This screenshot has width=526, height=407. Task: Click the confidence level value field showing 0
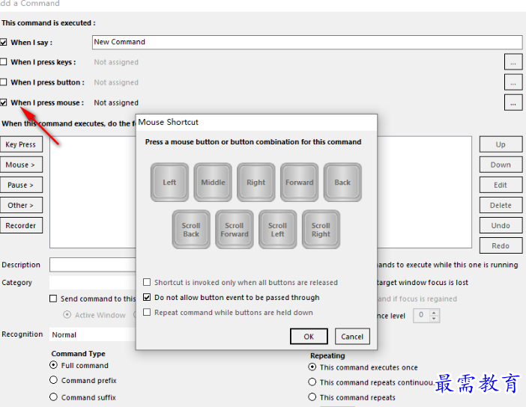[421, 315]
